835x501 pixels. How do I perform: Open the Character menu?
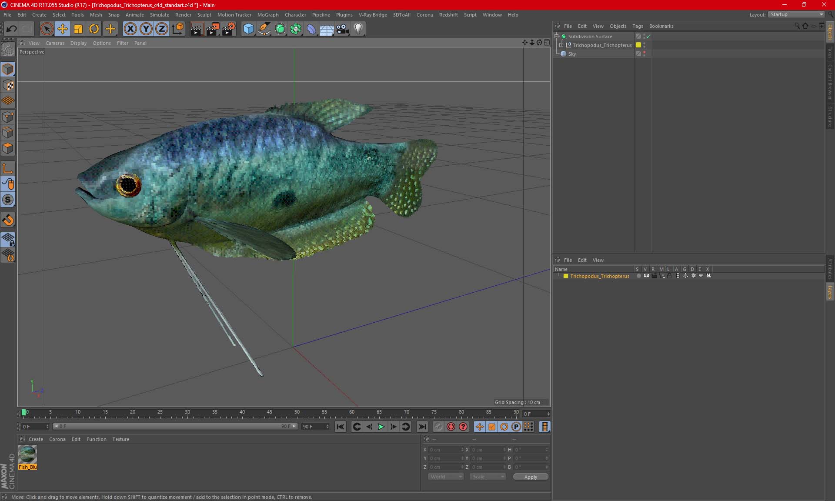tap(295, 15)
